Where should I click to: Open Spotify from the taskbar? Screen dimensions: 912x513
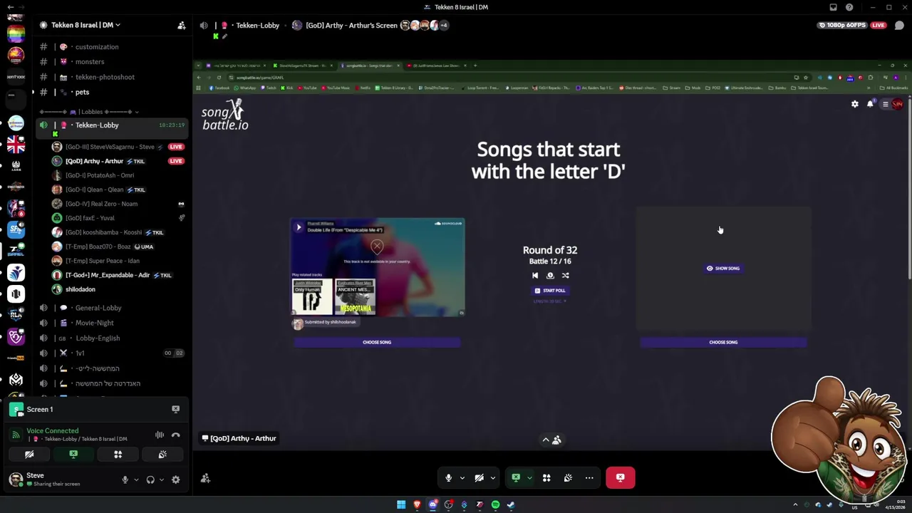tap(495, 504)
